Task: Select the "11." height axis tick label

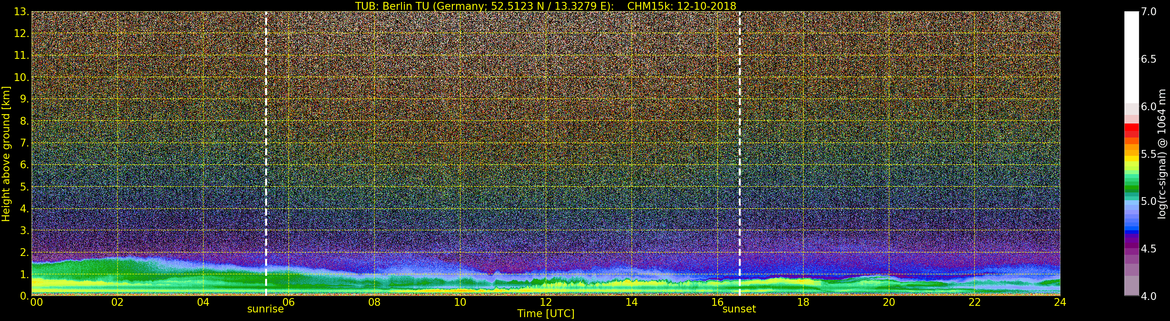Action: [22, 55]
